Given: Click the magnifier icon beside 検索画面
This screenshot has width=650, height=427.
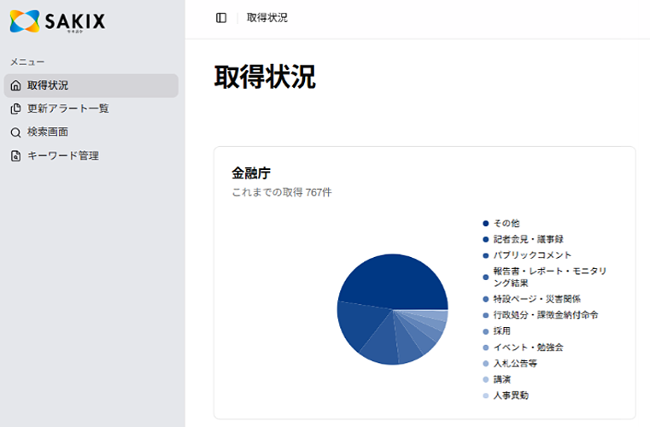Looking at the screenshot, I should click(x=15, y=132).
